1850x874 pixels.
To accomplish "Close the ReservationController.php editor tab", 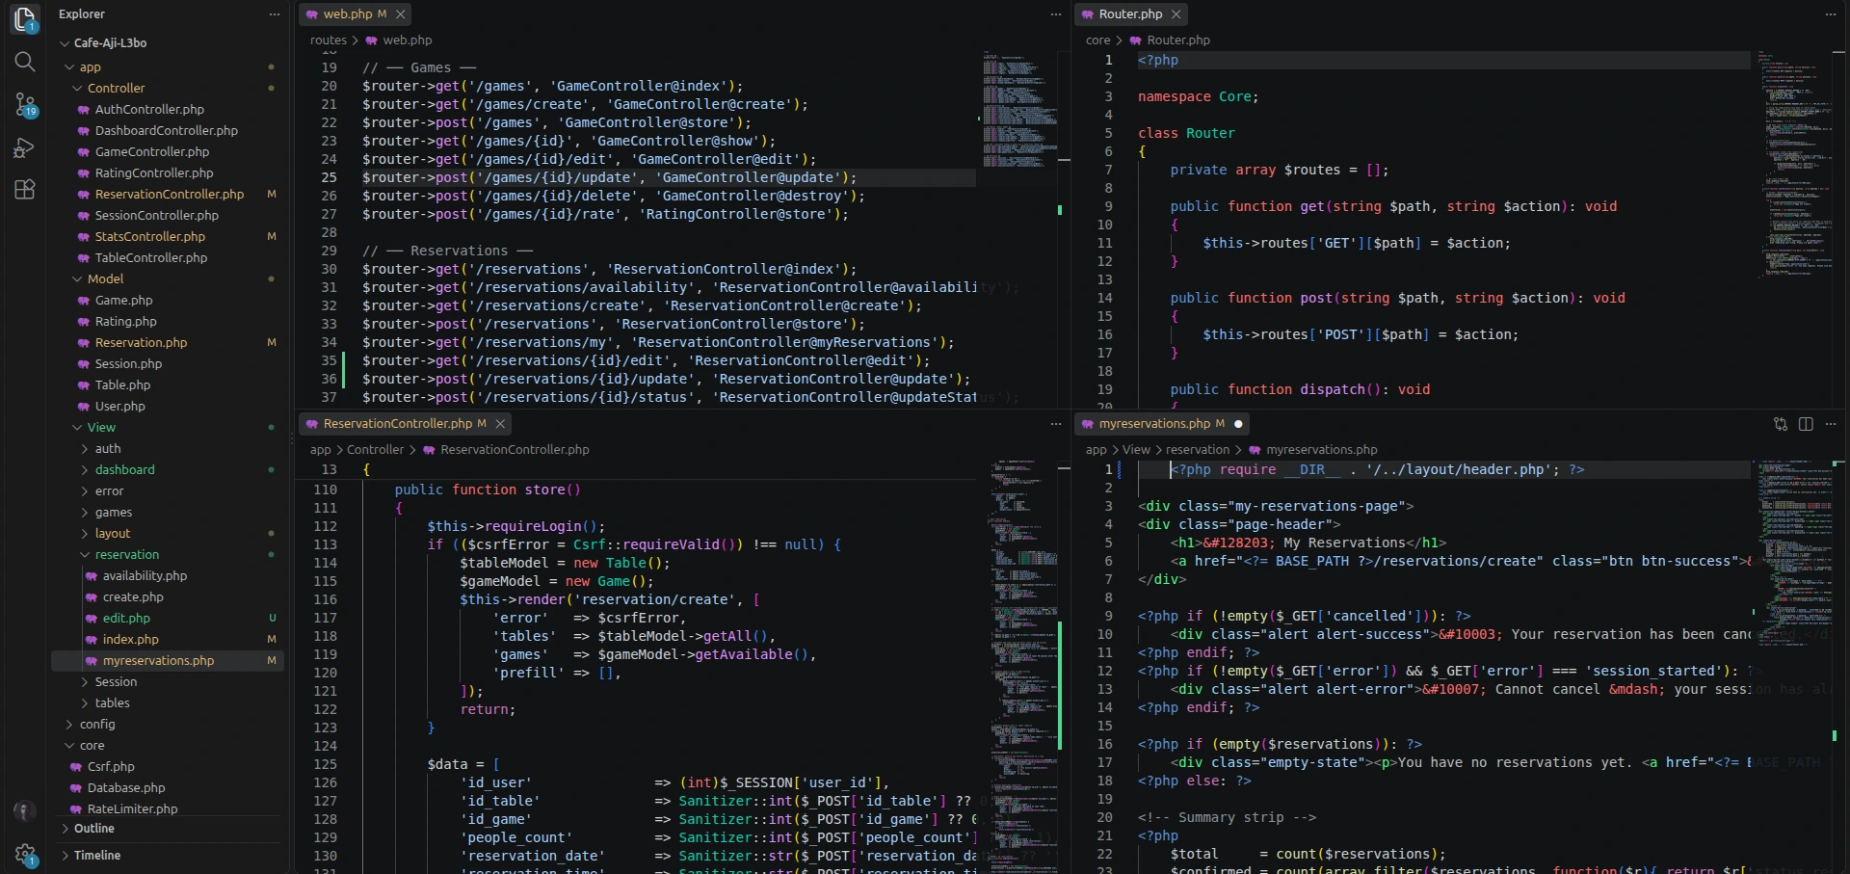I will pos(500,424).
